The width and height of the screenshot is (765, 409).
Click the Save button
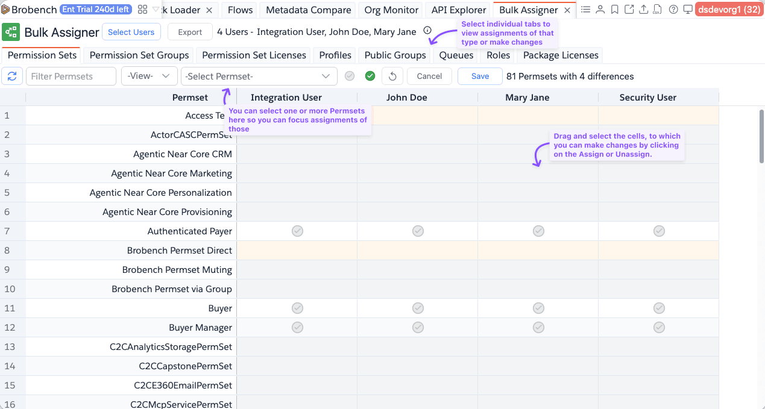pos(480,76)
